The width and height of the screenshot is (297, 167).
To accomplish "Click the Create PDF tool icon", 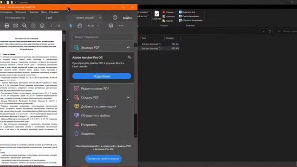I will (x=77, y=97).
